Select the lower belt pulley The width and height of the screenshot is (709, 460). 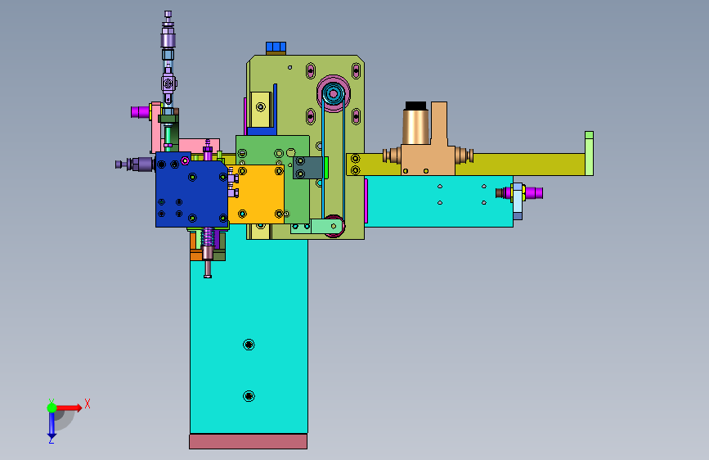335,225
